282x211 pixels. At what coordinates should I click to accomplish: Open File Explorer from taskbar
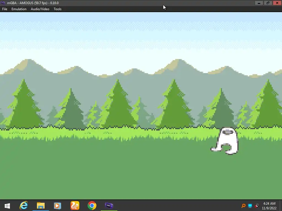[41, 206]
